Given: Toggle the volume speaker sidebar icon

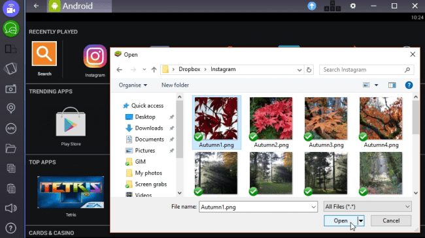Looking at the screenshot, I should pos(11,208).
